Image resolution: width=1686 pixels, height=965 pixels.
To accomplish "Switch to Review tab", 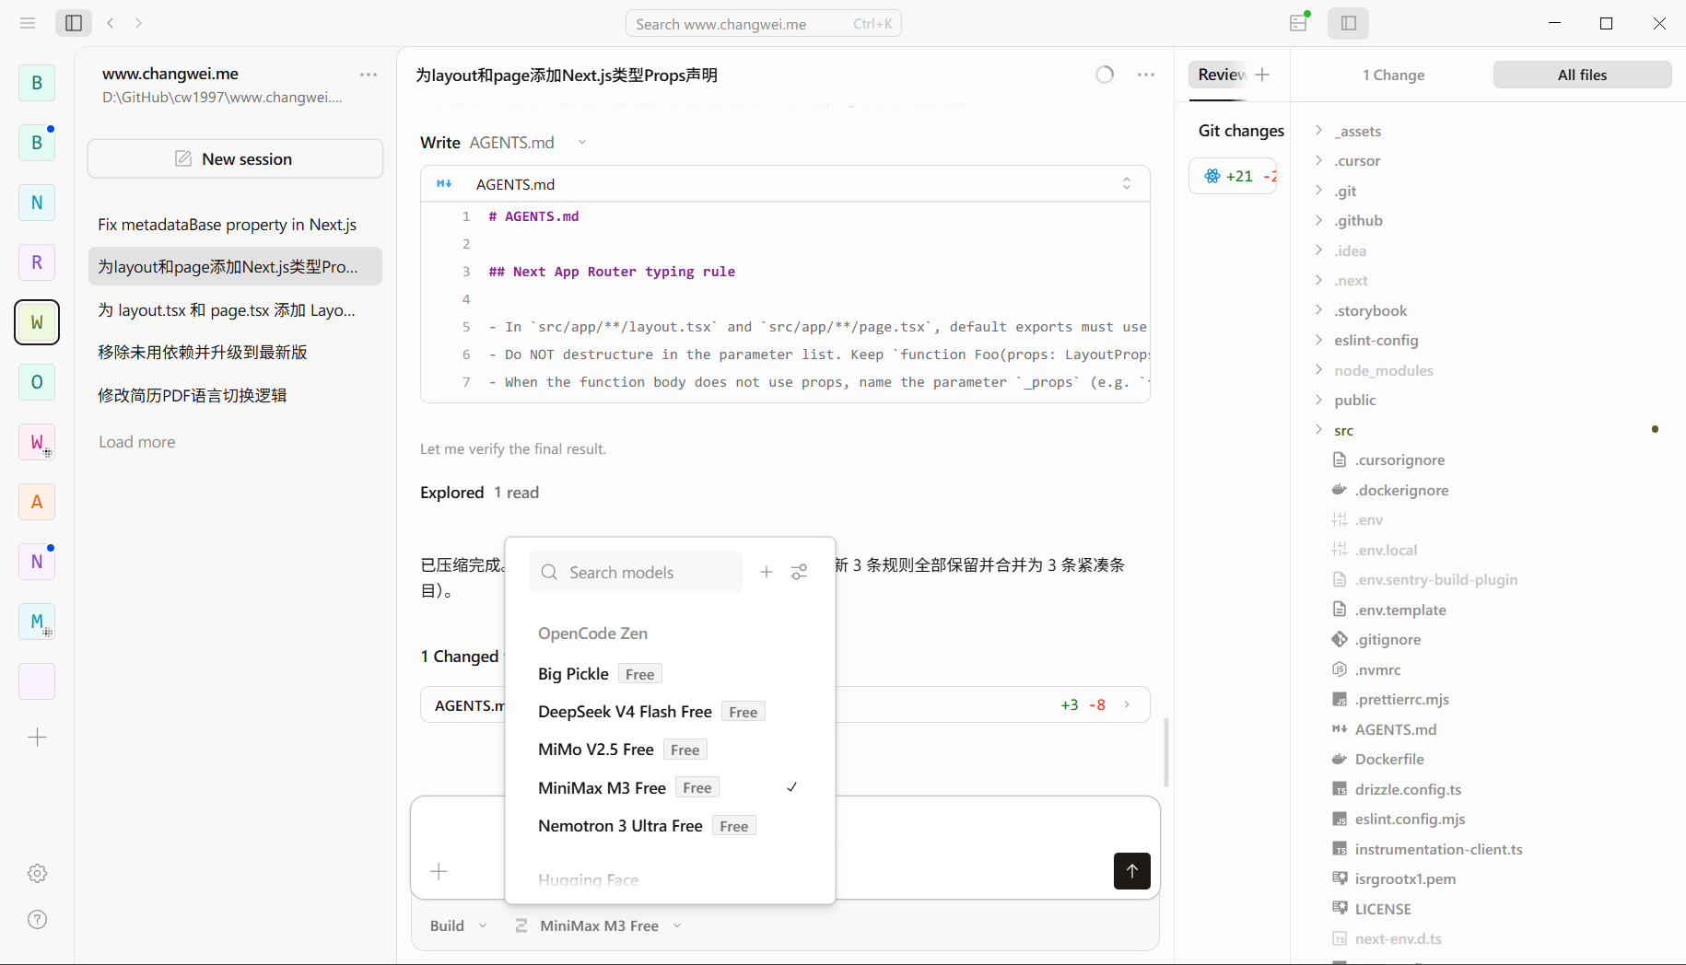I will pyautogui.click(x=1219, y=75).
